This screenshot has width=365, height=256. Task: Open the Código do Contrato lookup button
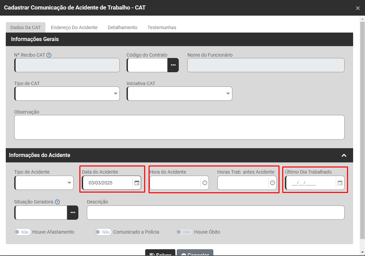pyautogui.click(x=173, y=65)
